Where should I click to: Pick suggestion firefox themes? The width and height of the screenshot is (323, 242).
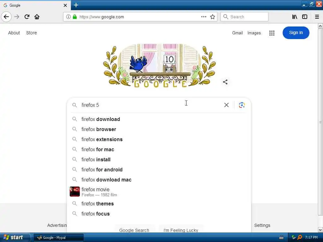[159, 204]
